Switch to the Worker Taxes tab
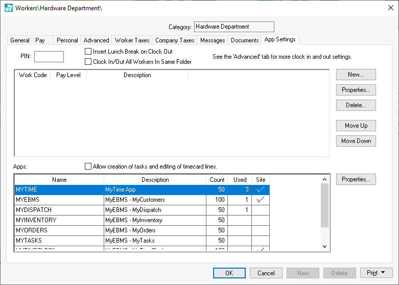This screenshot has width=399, height=285. click(x=131, y=40)
